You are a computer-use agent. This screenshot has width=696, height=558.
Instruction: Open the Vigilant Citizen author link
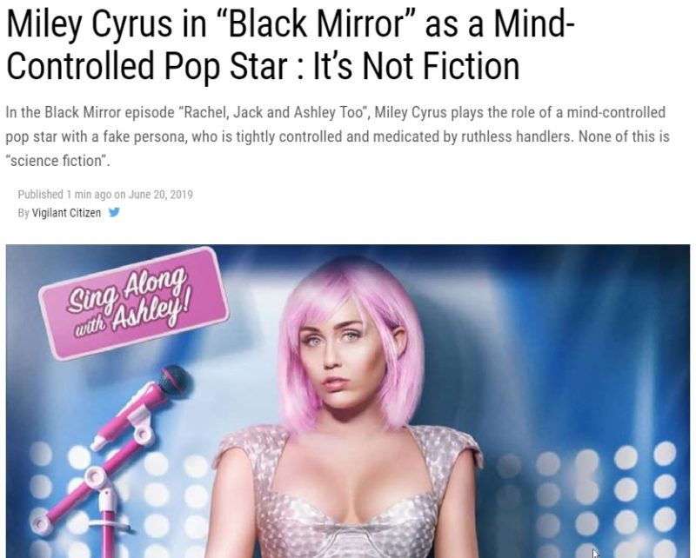66,213
